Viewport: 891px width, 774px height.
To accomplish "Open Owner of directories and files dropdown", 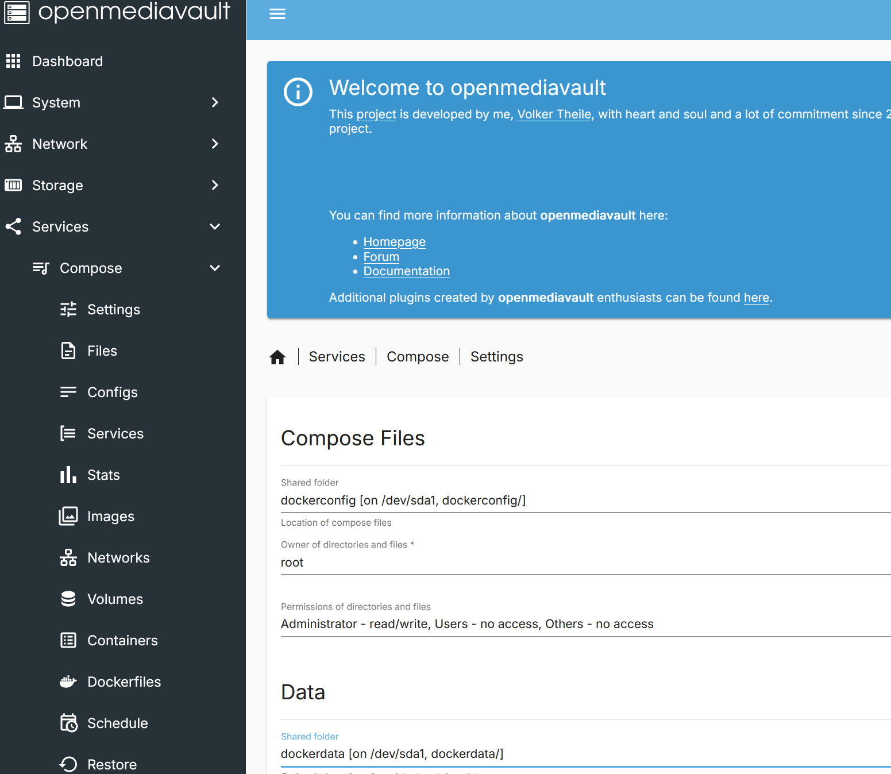I will (x=586, y=562).
